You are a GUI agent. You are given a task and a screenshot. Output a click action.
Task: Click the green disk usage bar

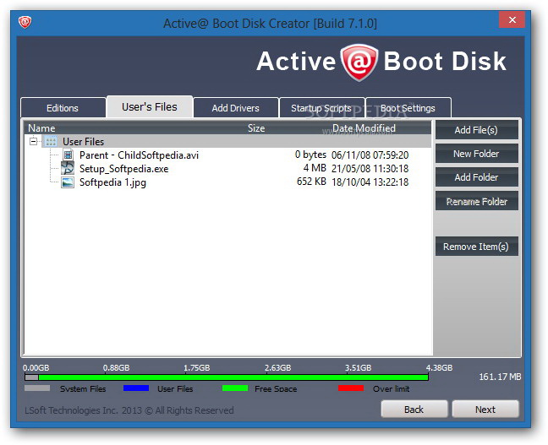pyautogui.click(x=233, y=377)
